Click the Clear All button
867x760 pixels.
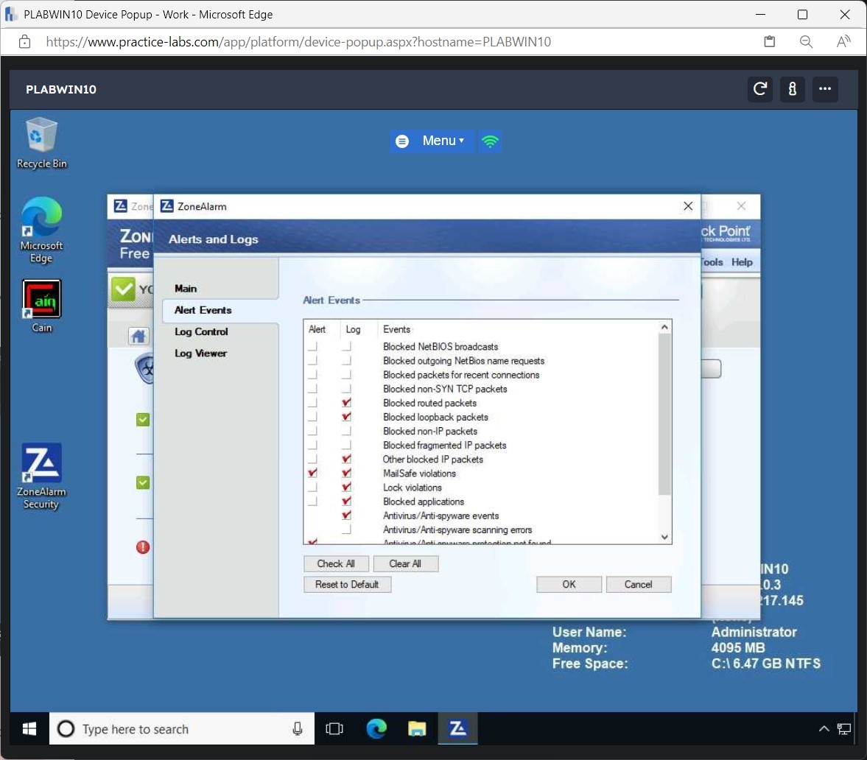[406, 563]
